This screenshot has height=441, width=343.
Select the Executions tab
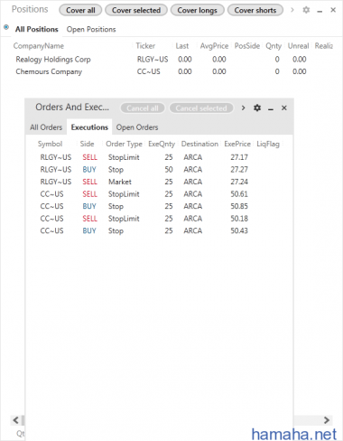click(x=89, y=127)
